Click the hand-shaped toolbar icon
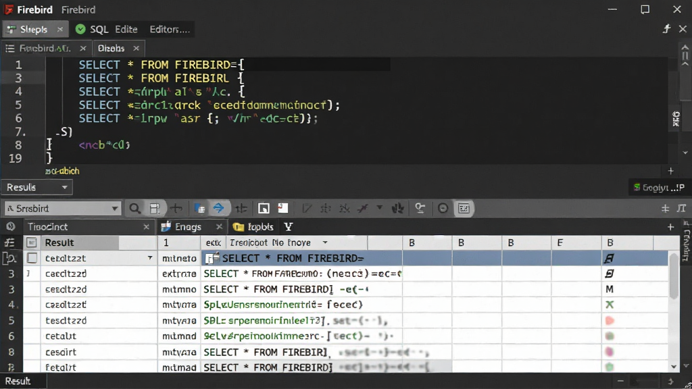692x389 pixels. click(x=397, y=208)
